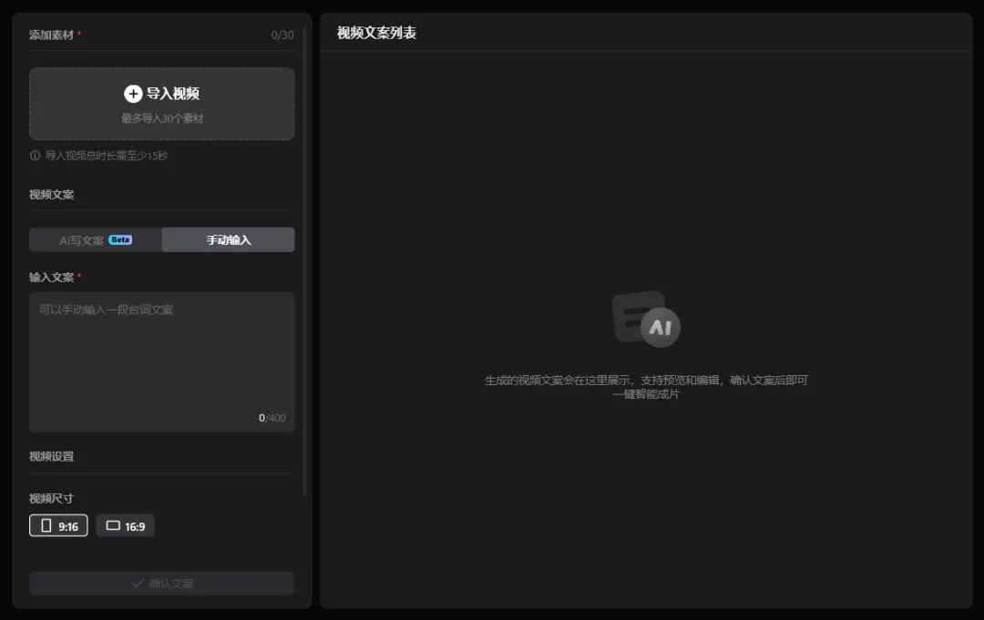The height and width of the screenshot is (620, 984).
Task: Click the info icon beside 导入视频总时长需至少15秒
Action: 36,156
